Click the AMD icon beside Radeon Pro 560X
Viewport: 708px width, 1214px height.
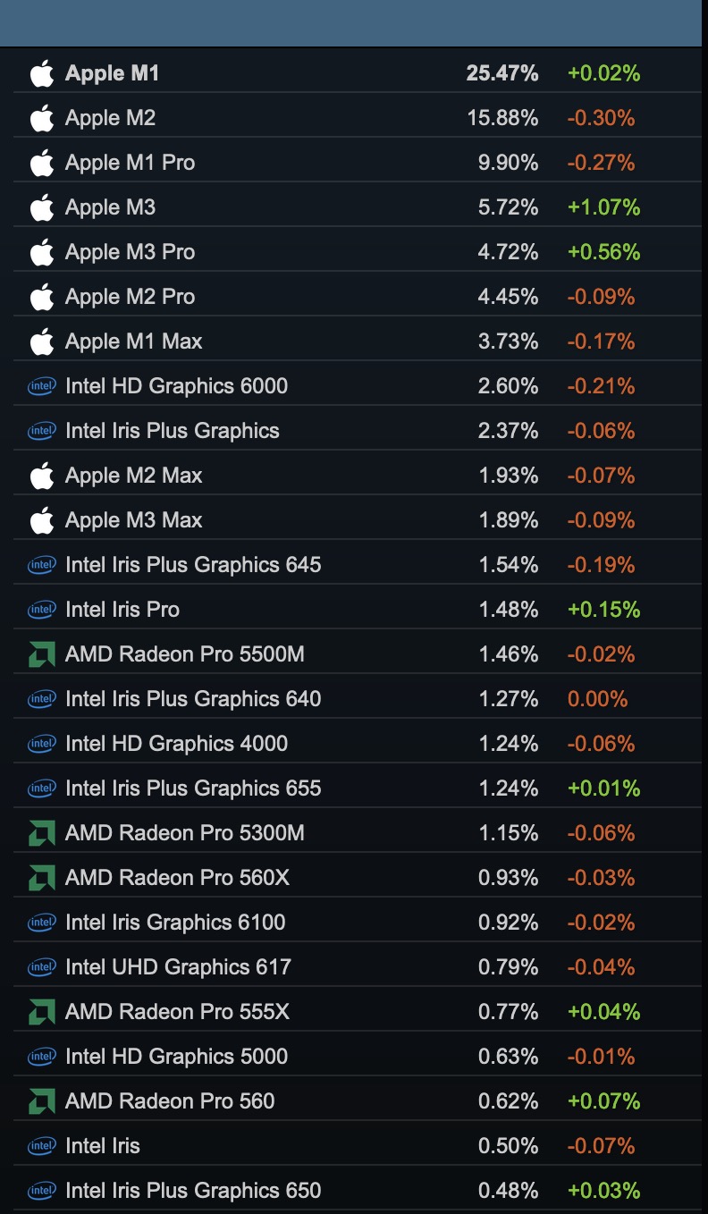point(42,878)
